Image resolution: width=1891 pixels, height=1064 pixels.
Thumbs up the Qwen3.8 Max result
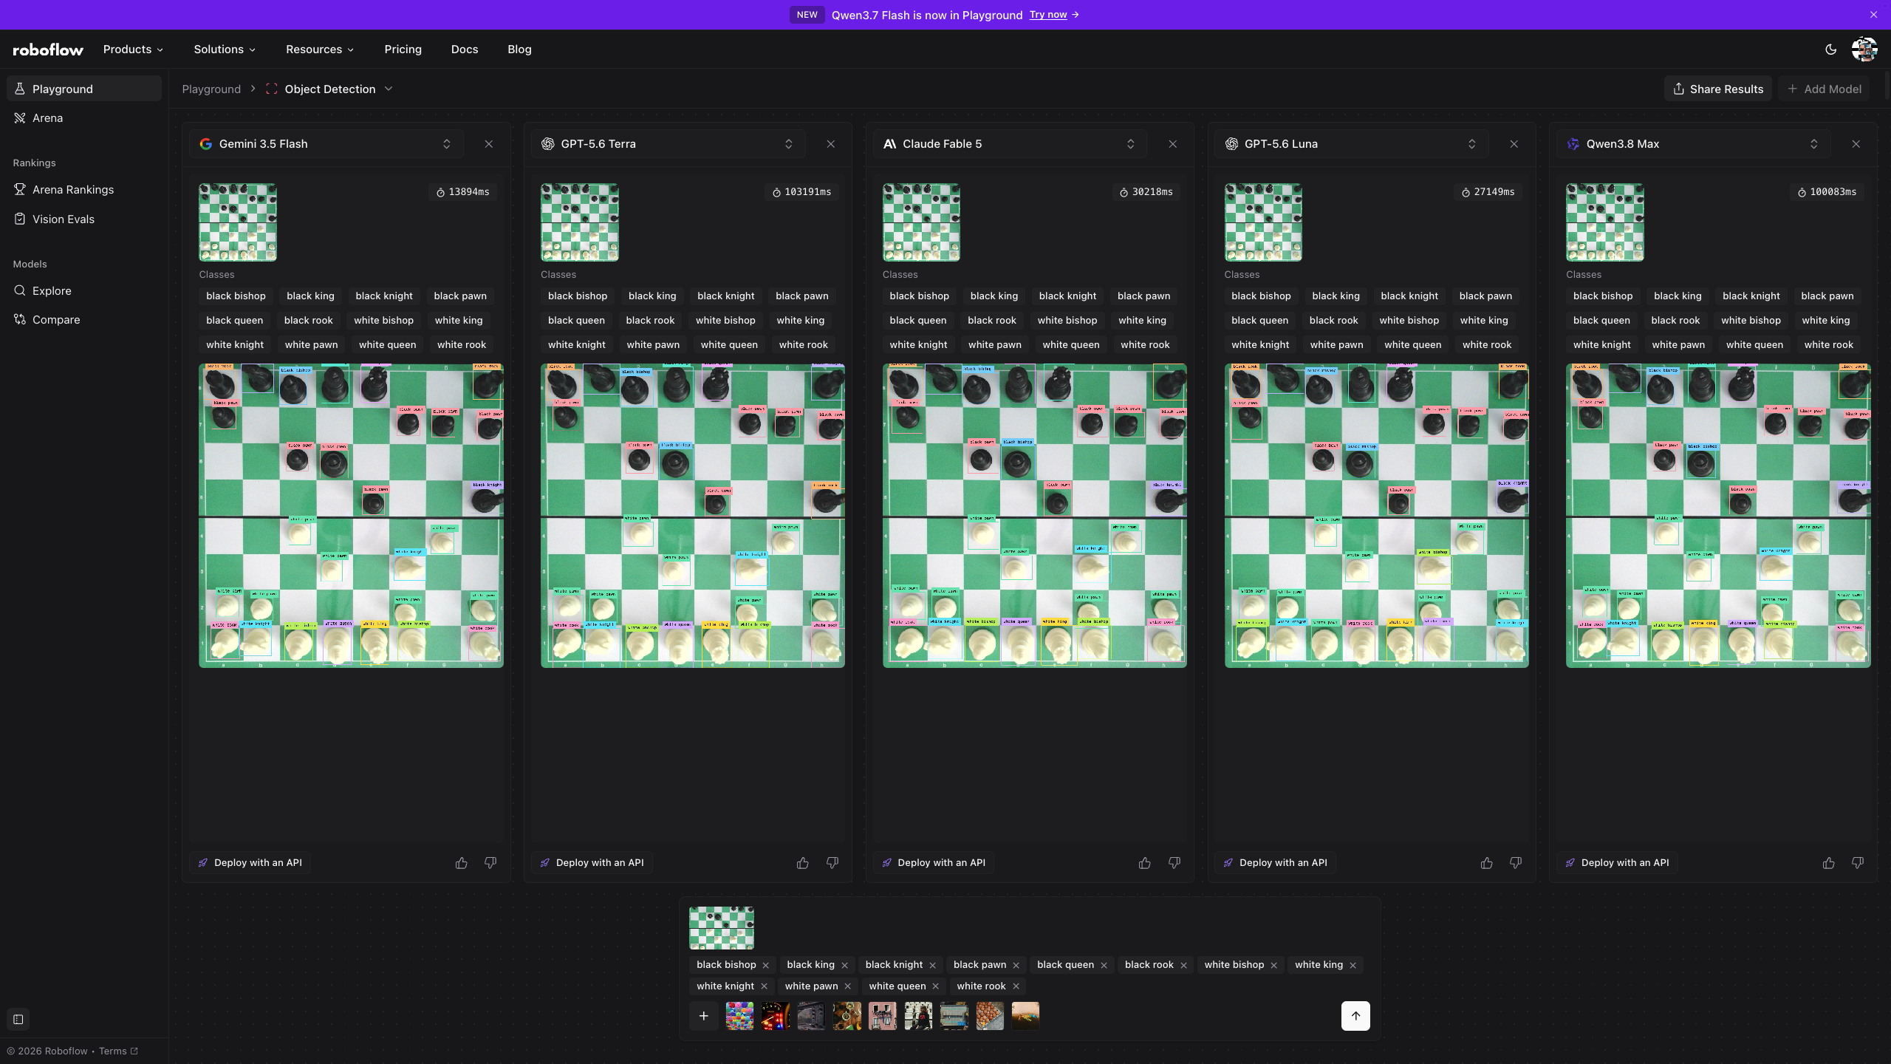coord(1829,863)
